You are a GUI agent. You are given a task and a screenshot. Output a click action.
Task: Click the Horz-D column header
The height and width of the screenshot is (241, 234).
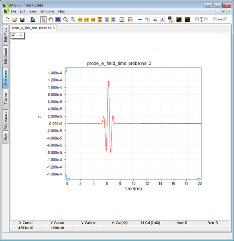182,223
